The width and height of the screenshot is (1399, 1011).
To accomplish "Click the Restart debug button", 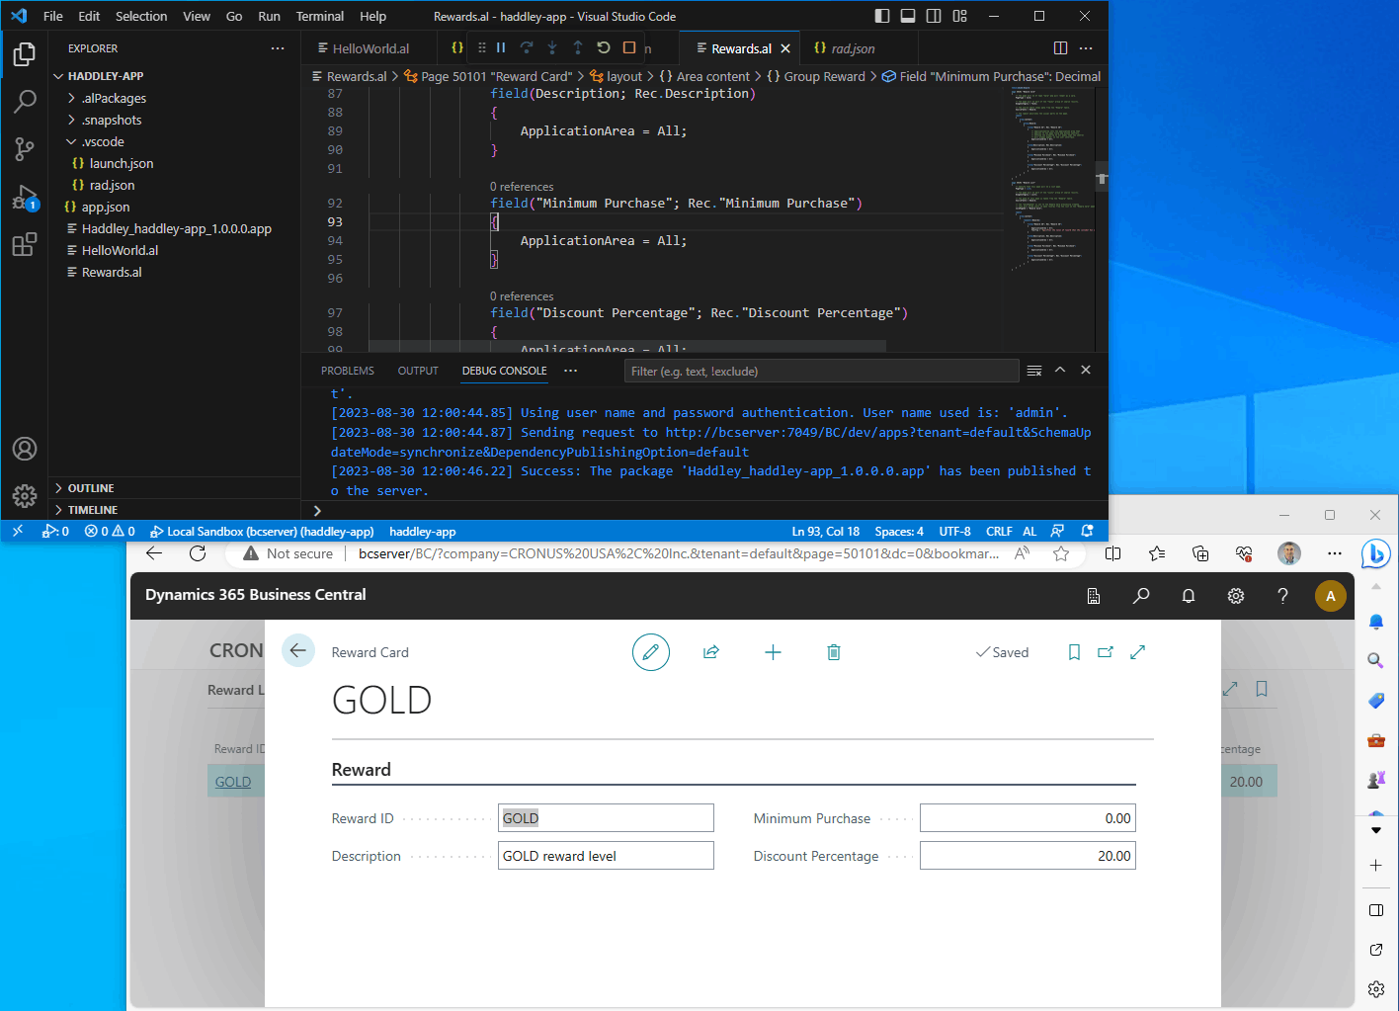I will point(604,47).
